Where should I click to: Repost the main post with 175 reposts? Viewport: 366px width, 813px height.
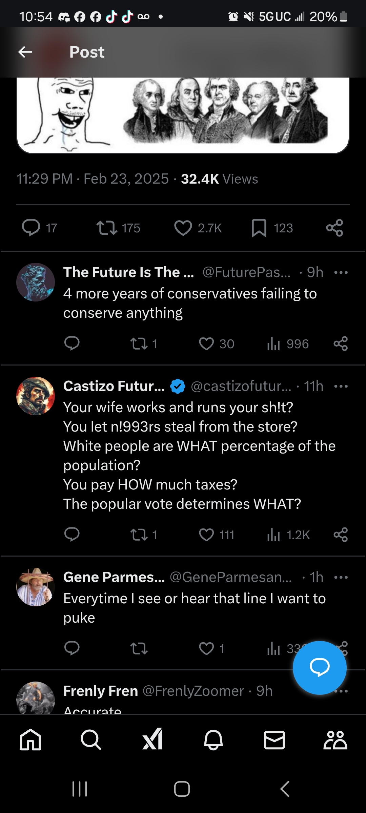pyautogui.click(x=107, y=228)
